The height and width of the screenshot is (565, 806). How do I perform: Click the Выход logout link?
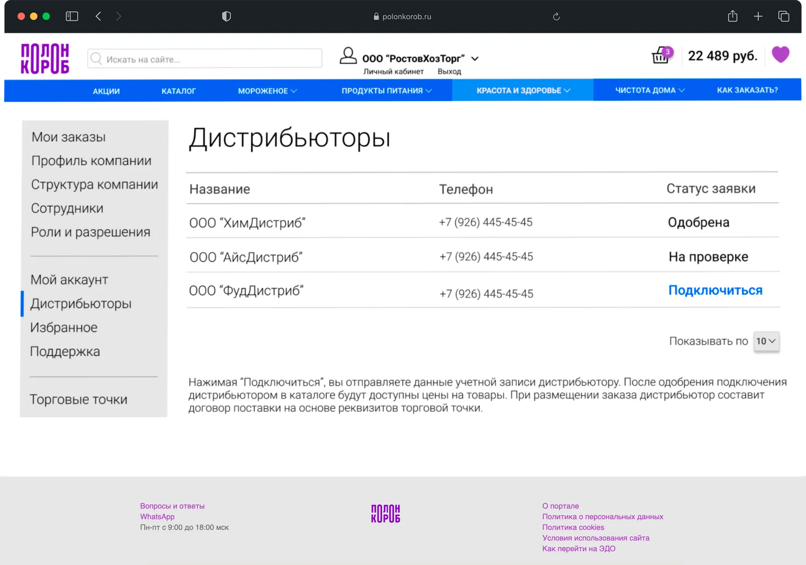click(449, 72)
